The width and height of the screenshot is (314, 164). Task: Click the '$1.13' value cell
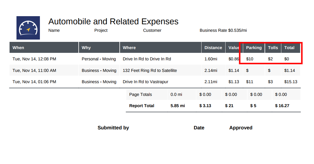tap(234, 82)
